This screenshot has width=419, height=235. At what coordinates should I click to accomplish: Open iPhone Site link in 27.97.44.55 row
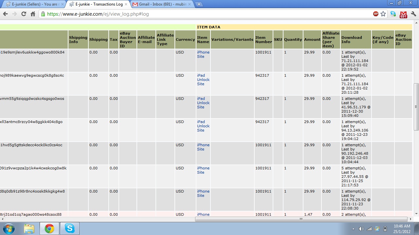pyautogui.click(x=203, y=170)
